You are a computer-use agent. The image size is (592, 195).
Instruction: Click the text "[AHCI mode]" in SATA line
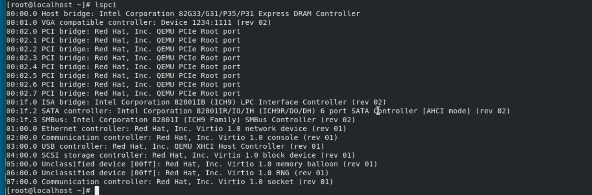446,111
